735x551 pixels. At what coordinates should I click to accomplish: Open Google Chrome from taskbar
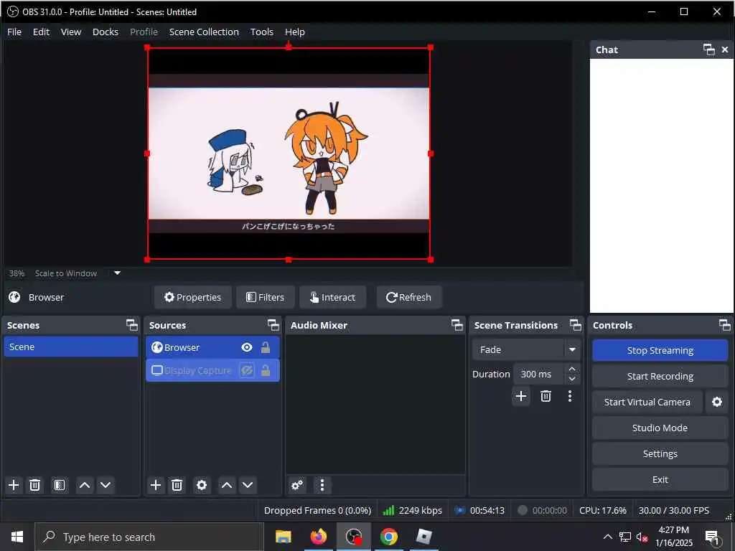point(389,537)
